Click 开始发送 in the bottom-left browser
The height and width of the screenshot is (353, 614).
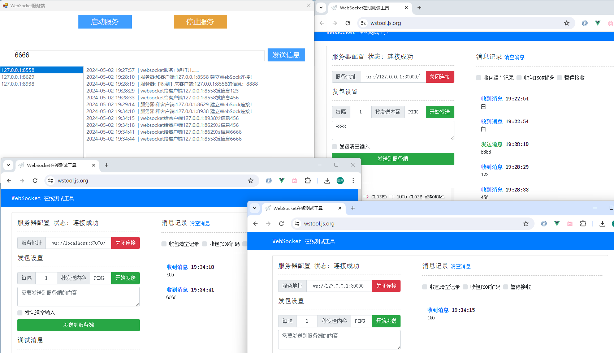pyautogui.click(x=125, y=278)
